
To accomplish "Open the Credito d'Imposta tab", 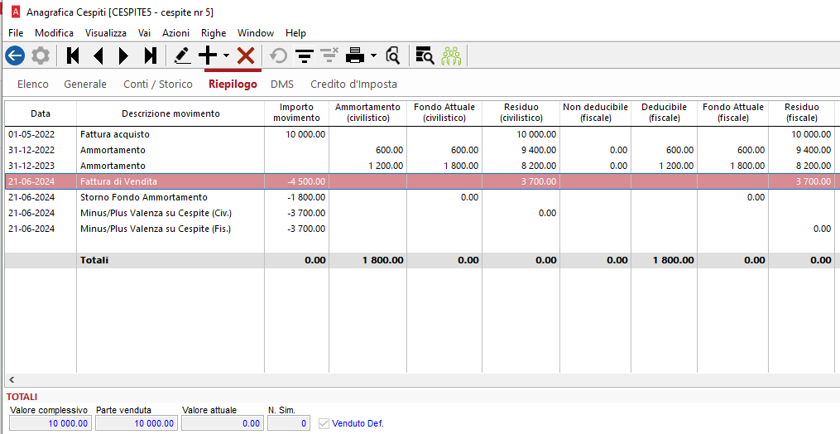I will pos(353,84).
